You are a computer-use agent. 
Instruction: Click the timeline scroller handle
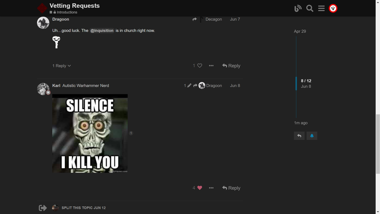296,84
